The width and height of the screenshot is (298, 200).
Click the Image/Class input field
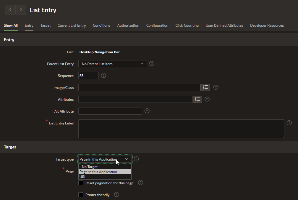click(139, 87)
